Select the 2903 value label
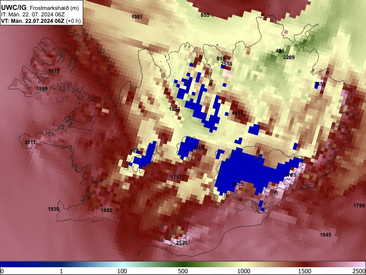 [238, 184]
